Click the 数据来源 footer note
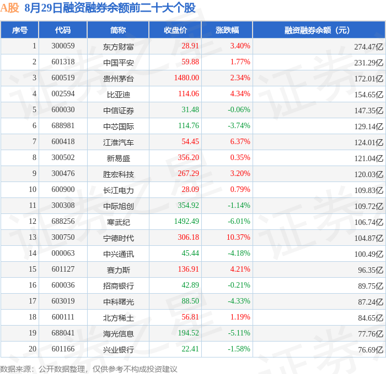The image size is (386, 374). (x=89, y=369)
